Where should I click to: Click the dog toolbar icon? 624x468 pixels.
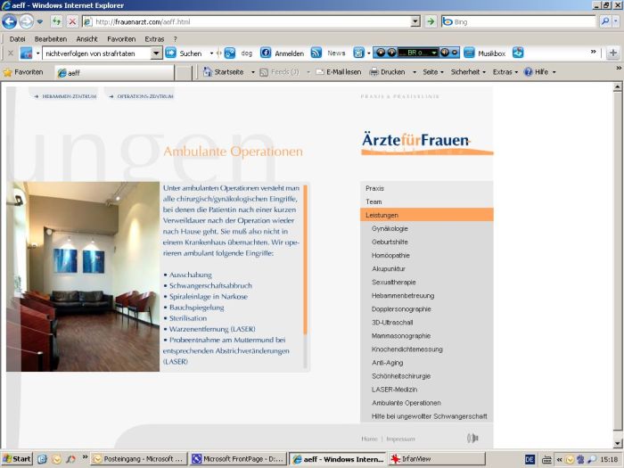[x=230, y=53]
